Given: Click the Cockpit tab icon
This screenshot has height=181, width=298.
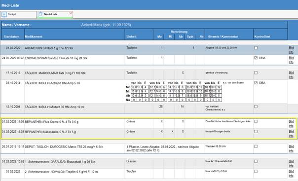Looking at the screenshot, I should (x=4, y=14).
